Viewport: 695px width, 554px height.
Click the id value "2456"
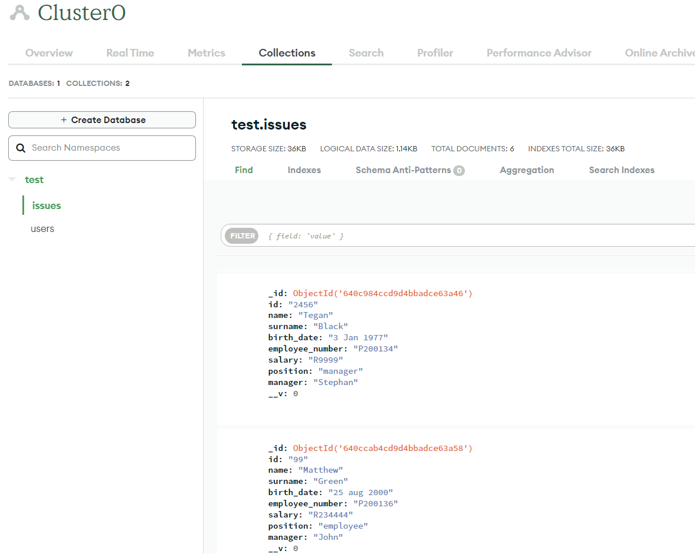coord(303,304)
